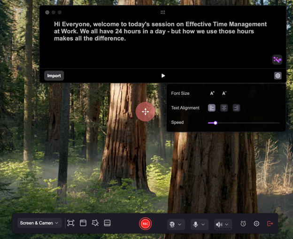Click the teleprompter script text area

(x=160, y=31)
